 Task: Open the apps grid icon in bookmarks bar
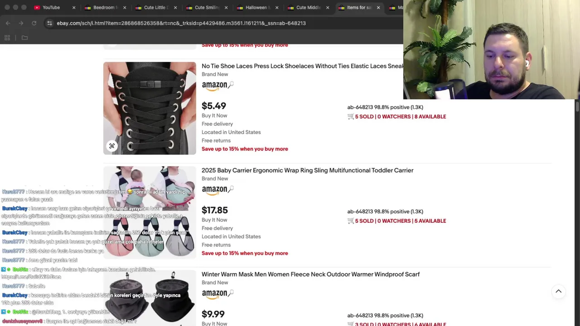click(x=7, y=38)
